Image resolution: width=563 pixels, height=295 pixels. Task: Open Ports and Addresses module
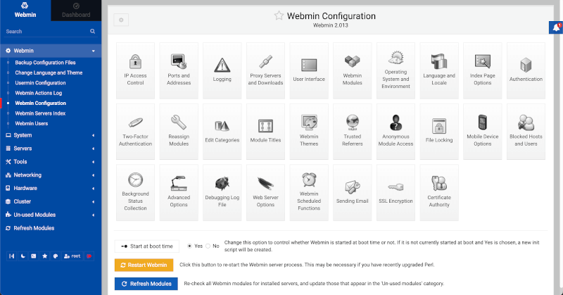(x=179, y=71)
